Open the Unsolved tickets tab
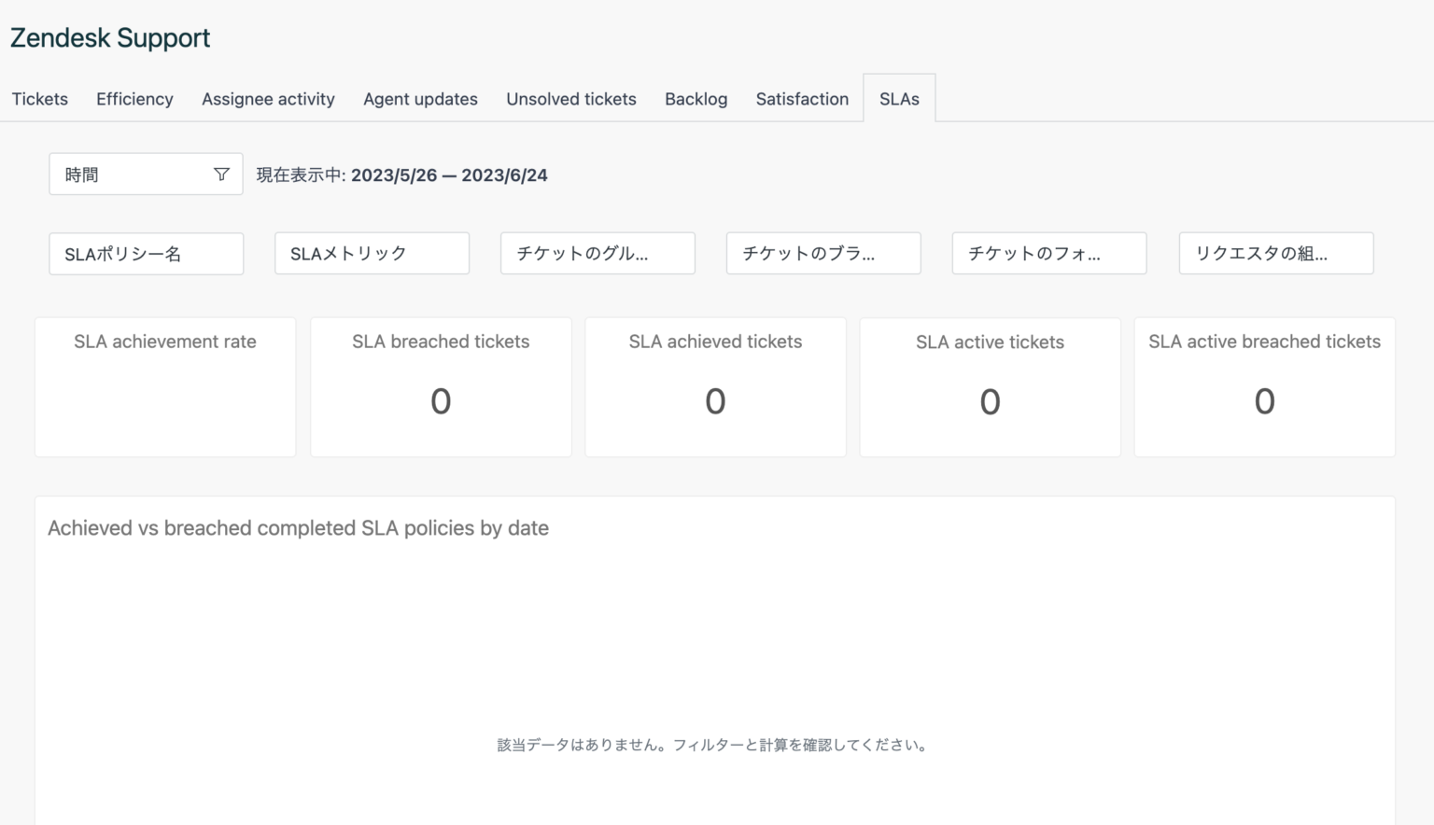1434x825 pixels. point(570,99)
